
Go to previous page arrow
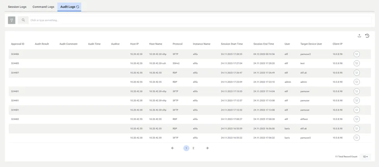tap(172, 148)
